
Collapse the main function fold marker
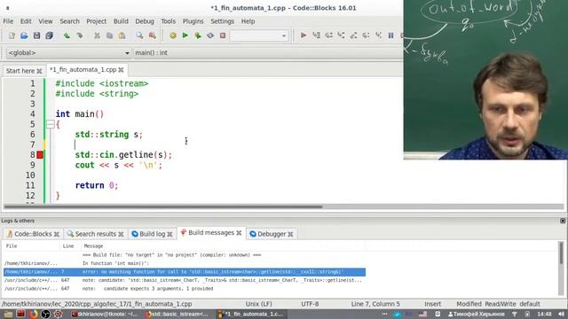click(x=51, y=124)
